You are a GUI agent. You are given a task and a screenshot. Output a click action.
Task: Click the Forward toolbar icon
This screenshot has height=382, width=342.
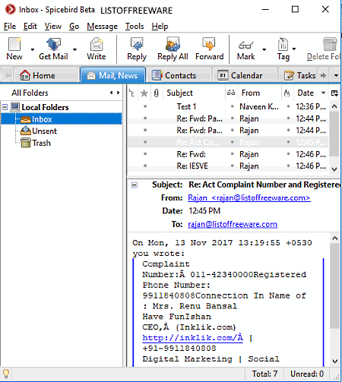pyautogui.click(x=209, y=44)
